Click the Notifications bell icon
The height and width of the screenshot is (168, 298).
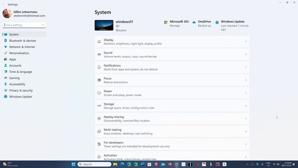click(x=99, y=67)
